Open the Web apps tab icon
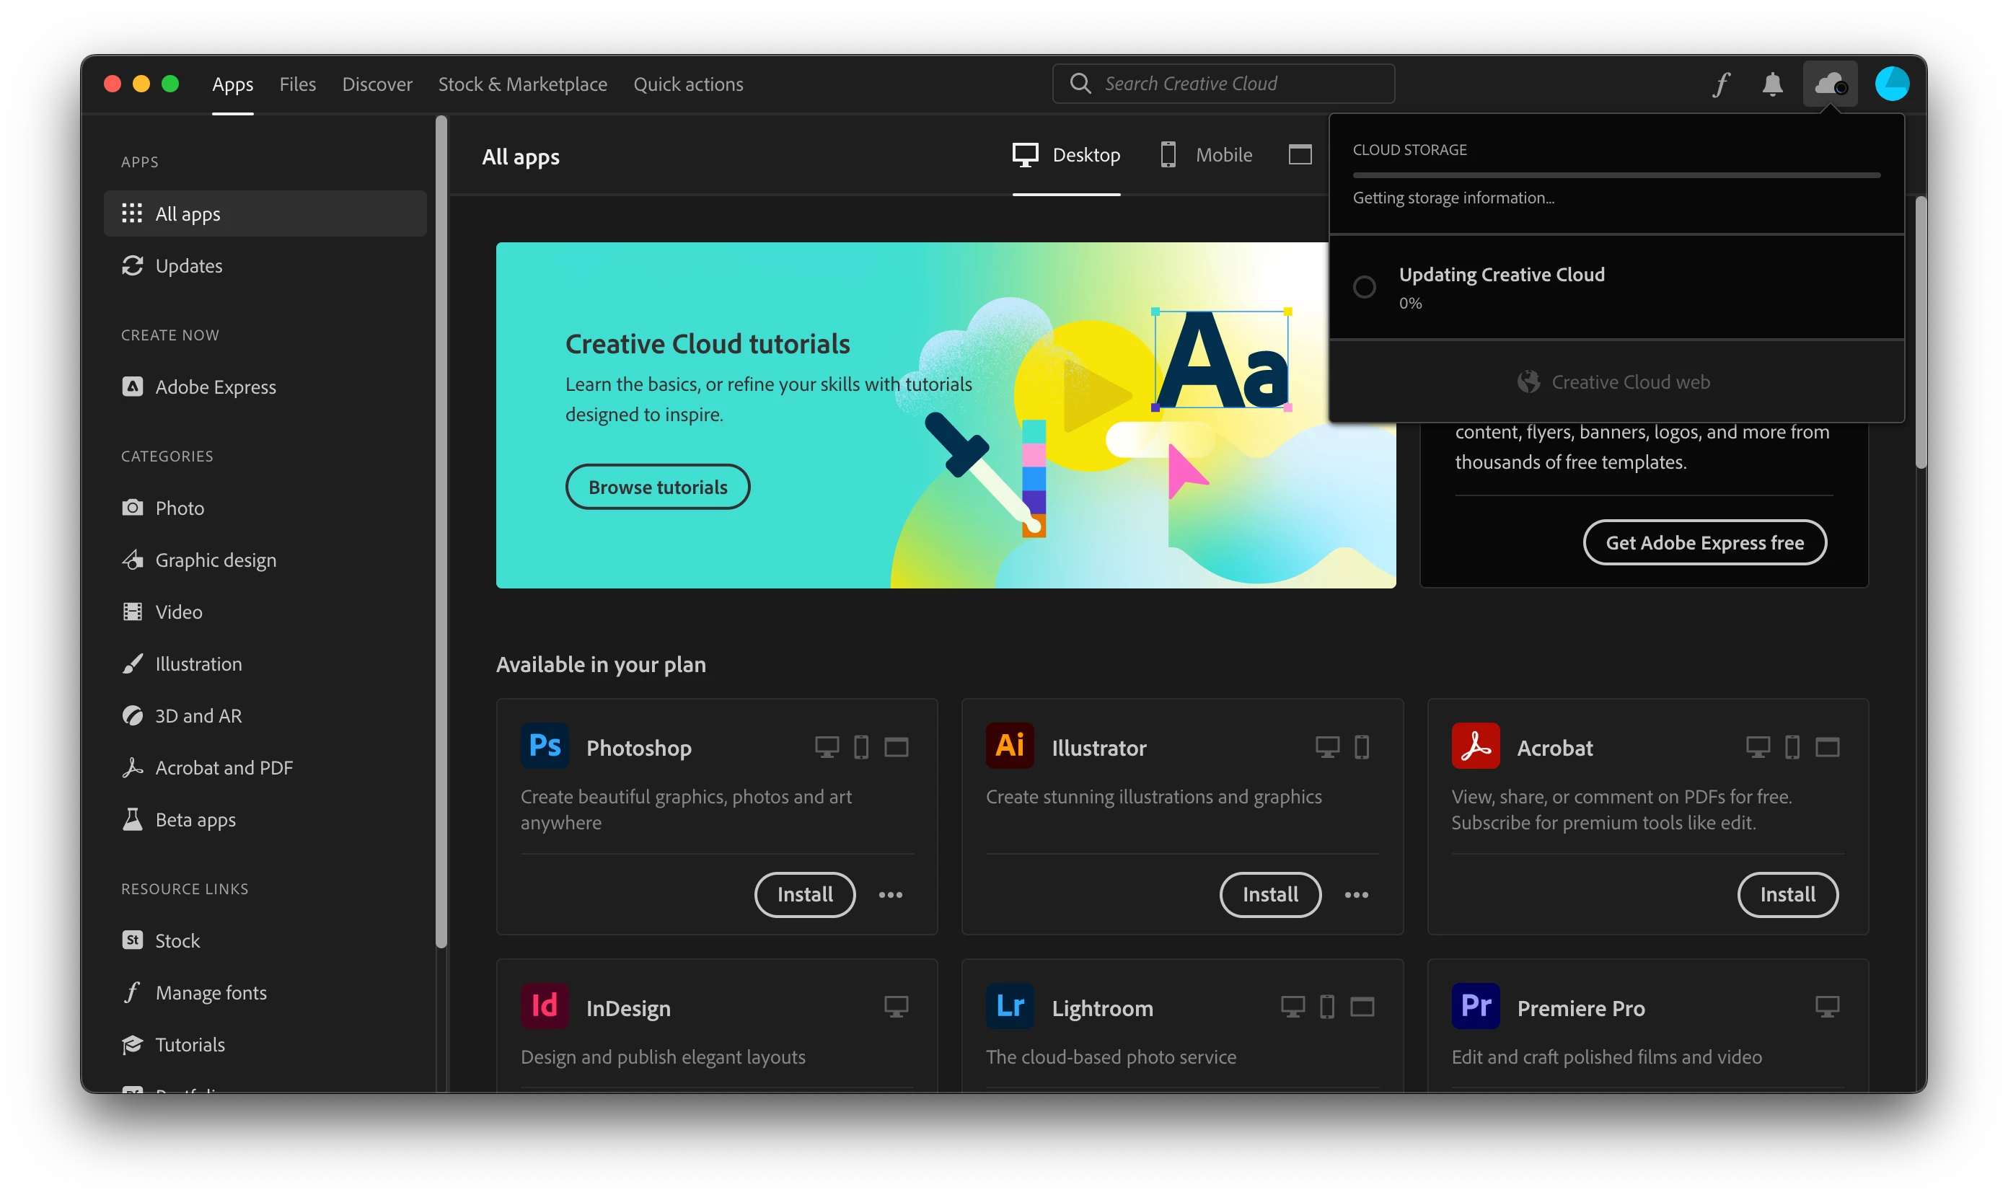 pos(1300,154)
